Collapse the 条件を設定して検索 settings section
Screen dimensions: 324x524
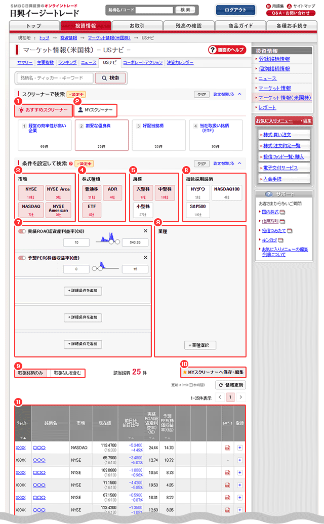pos(239,164)
